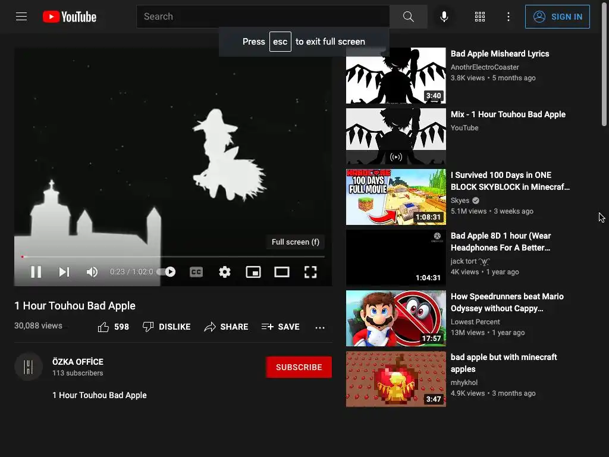Open the ÖZKA OFFİCE channel avatar
The width and height of the screenshot is (609, 457).
(29, 367)
